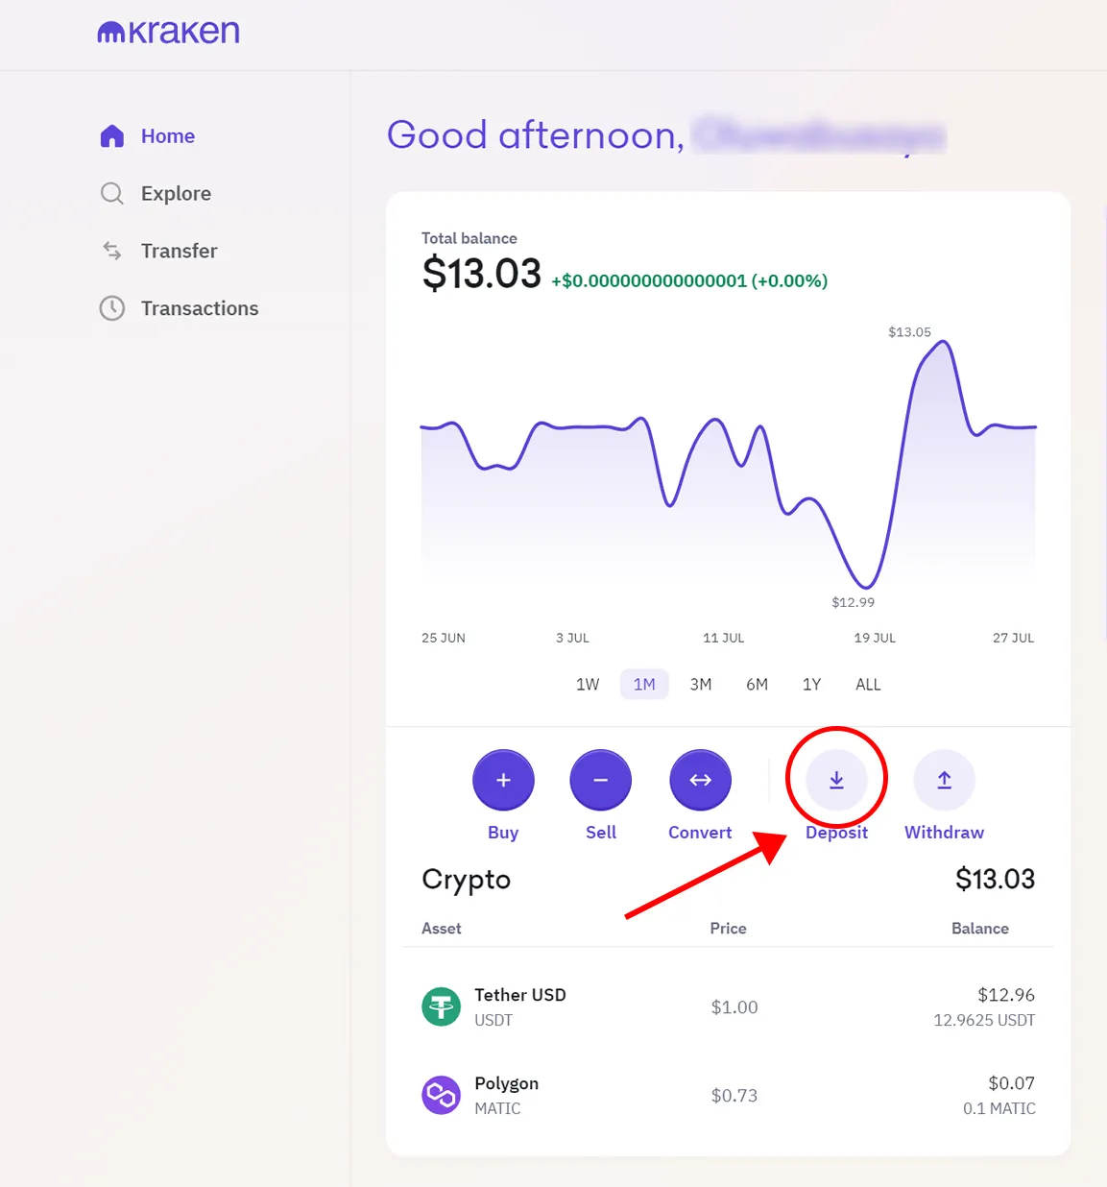Click the Deposit label
Viewport: 1107px width, 1187px height.
[835, 832]
